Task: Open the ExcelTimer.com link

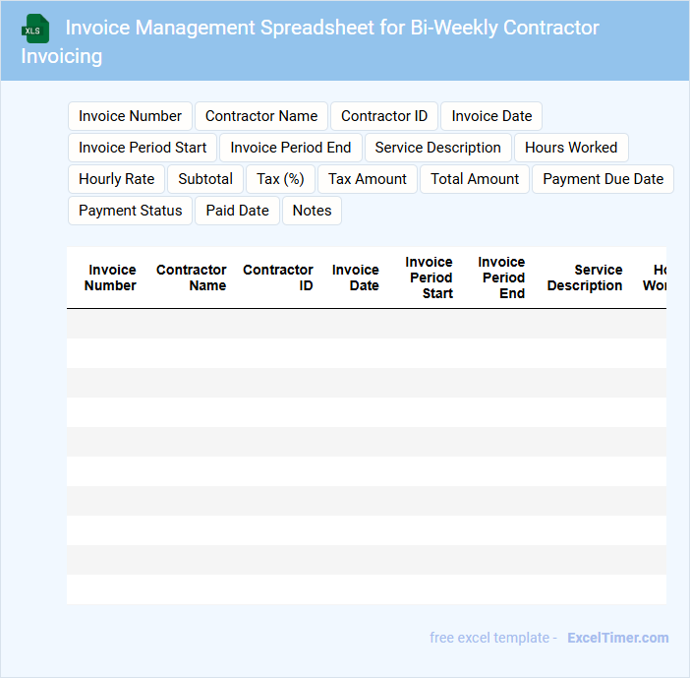Action: (618, 638)
